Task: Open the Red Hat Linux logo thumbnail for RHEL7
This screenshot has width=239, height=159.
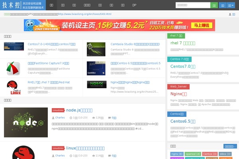Action: point(14,87)
